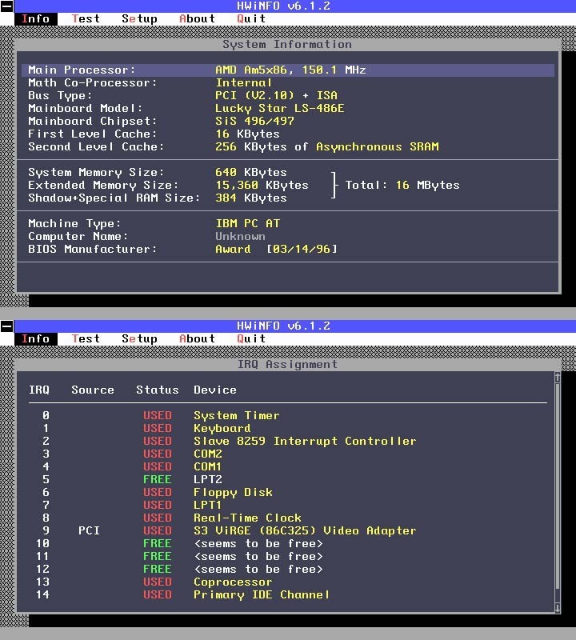Click top window HWiNFO v6.1.2 title bar
The height and width of the screenshot is (640, 576).
point(295,6)
